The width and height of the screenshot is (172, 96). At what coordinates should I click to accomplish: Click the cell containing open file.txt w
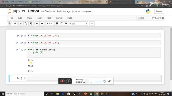(x=94, y=36)
